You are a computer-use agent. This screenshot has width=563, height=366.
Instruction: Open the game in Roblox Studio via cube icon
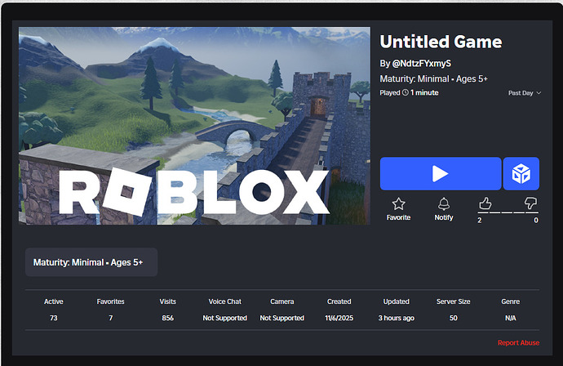(x=521, y=174)
